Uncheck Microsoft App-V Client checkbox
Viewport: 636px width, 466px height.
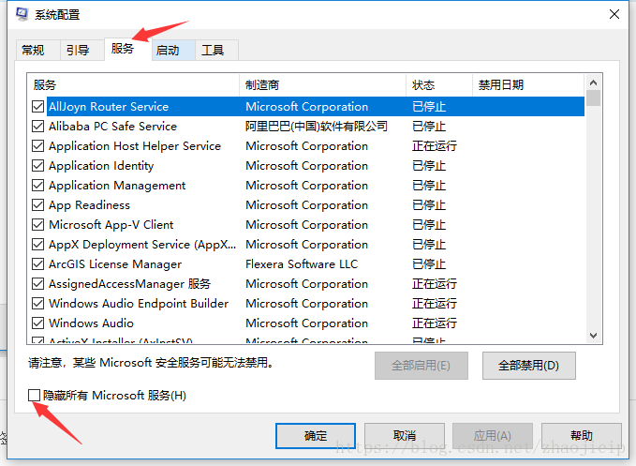tap(37, 224)
